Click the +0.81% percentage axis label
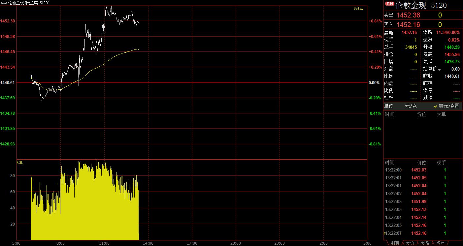The width and height of the screenshot is (463, 246). coord(375,21)
